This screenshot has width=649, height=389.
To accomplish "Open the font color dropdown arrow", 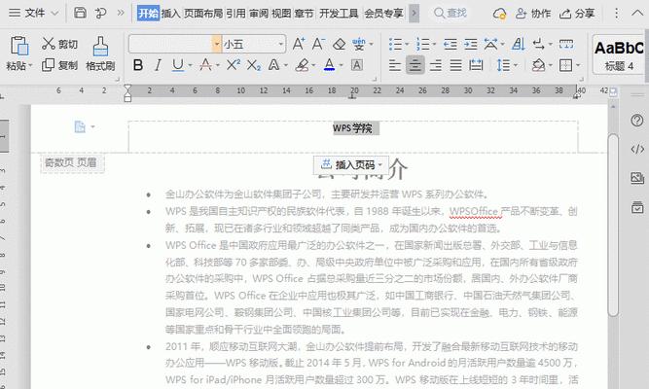I will tap(342, 65).
